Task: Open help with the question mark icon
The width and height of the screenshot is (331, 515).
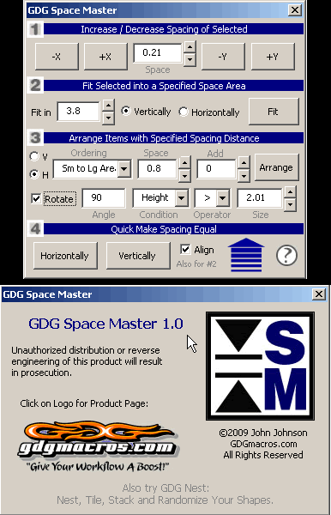Action: click(286, 255)
